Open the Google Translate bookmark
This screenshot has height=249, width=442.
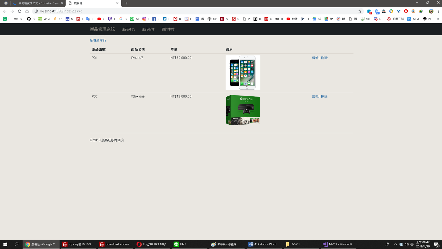[90, 19]
